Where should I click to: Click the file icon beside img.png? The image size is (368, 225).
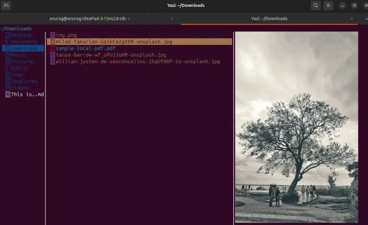point(52,35)
